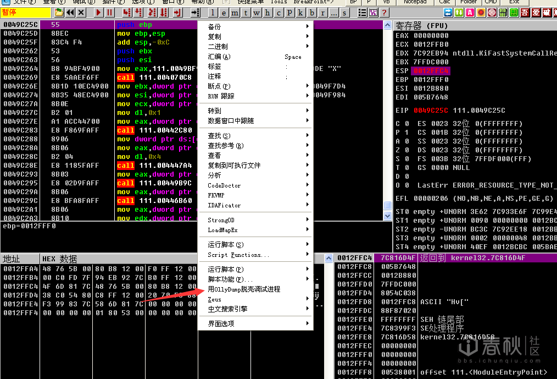Open the Windows list via the W button
Image resolution: width=557 pixels, height=379 pixels.
tap(257, 13)
